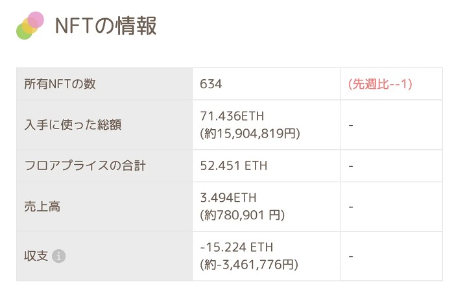Click the pink circle in the logo
Image resolution: width=454 pixels, height=303 pixels.
(36, 19)
